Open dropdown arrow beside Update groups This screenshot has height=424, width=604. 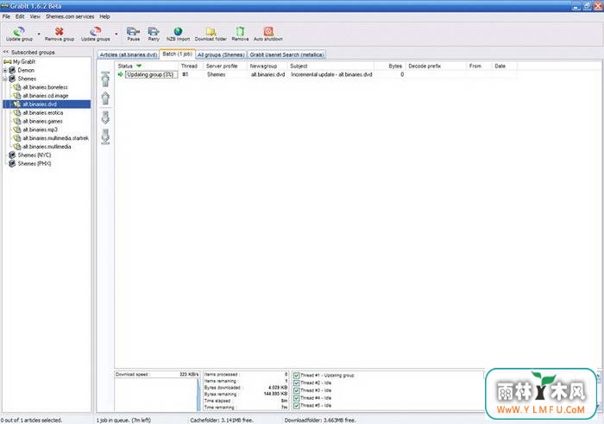pos(116,34)
